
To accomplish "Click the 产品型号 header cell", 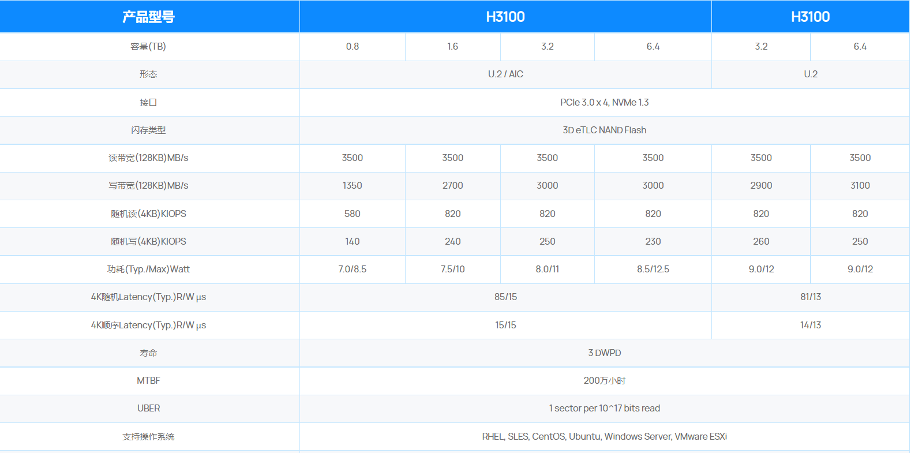I will tap(148, 17).
